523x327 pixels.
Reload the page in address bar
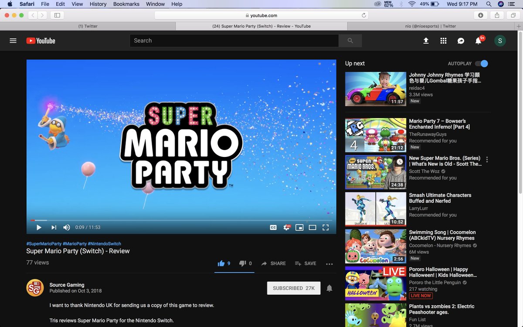click(363, 15)
